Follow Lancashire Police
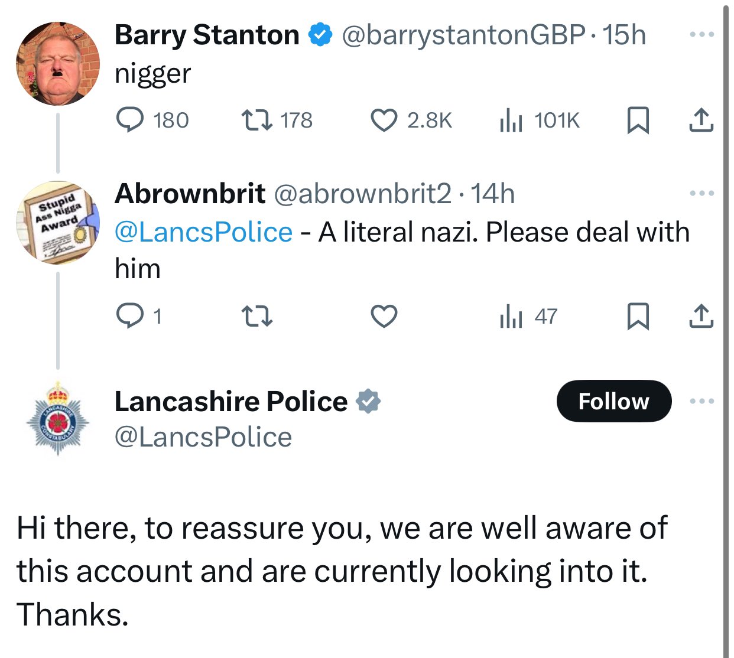This screenshot has height=658, width=734. pos(613,402)
